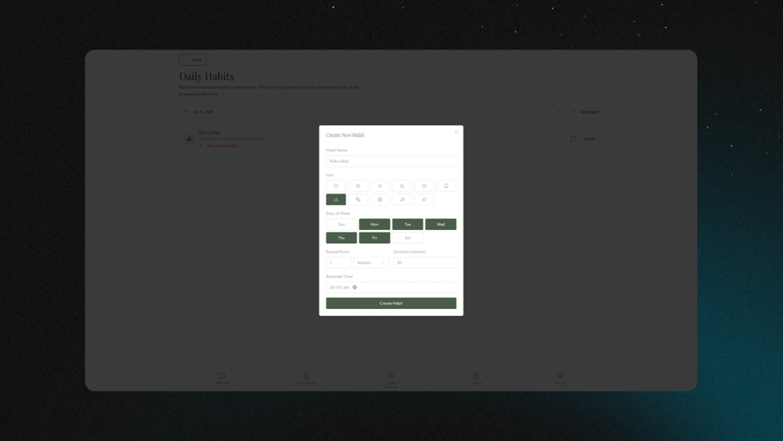Select the music note icon

click(x=402, y=199)
